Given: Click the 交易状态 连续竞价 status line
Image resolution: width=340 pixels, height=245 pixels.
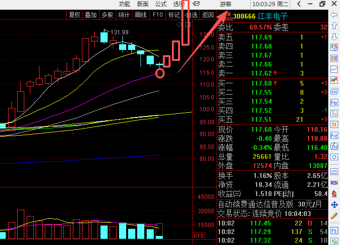Looking at the screenshot, I should click(x=264, y=214).
